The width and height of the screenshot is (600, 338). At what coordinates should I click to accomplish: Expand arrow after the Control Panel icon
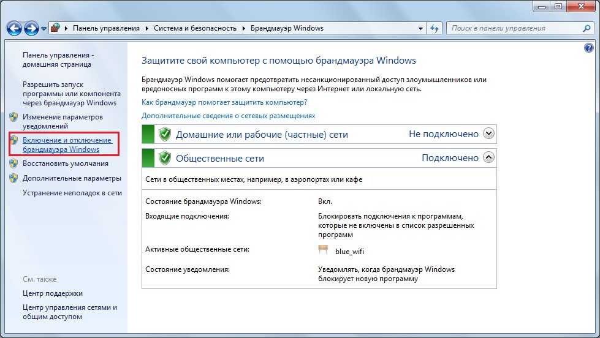click(x=66, y=28)
